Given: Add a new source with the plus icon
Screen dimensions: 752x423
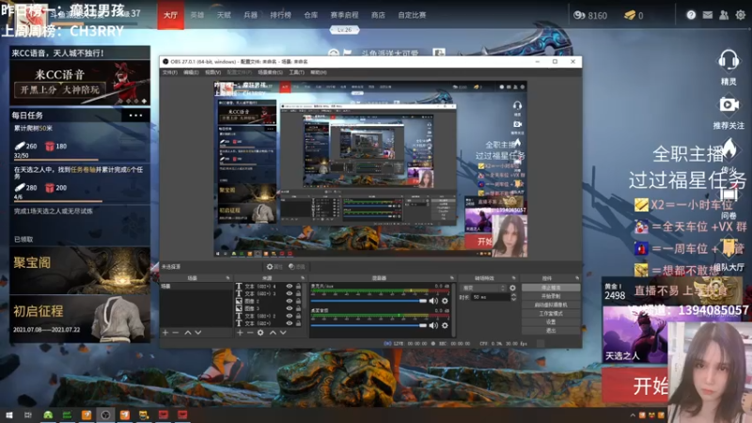Looking at the screenshot, I should point(240,333).
